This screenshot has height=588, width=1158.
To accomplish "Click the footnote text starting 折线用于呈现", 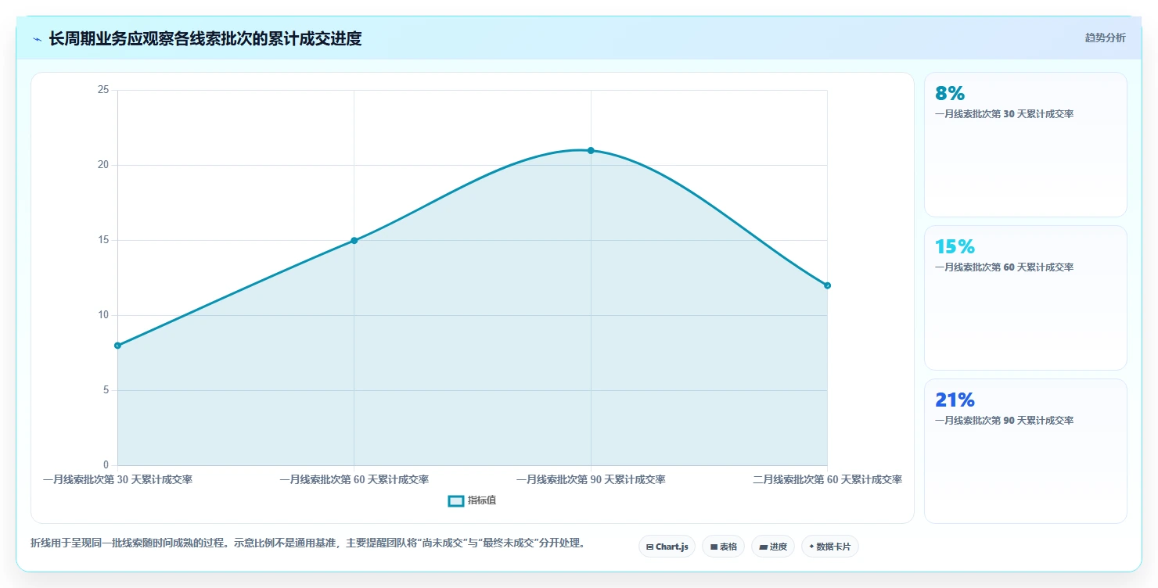I will tap(307, 543).
